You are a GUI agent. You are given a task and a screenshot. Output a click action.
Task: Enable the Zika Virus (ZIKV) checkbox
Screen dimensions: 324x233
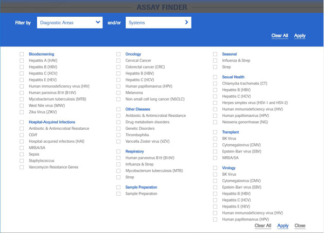(22, 112)
